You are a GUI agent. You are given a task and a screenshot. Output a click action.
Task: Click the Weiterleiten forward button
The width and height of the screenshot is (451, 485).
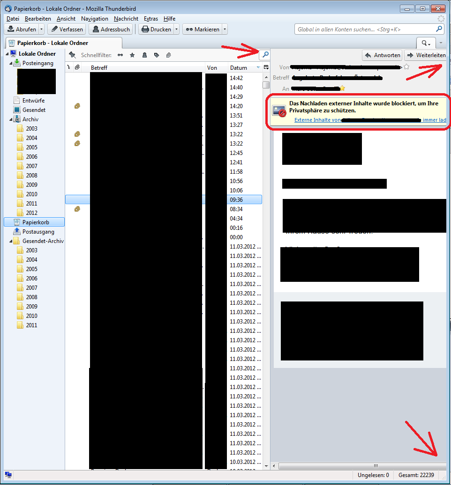[x=426, y=55]
